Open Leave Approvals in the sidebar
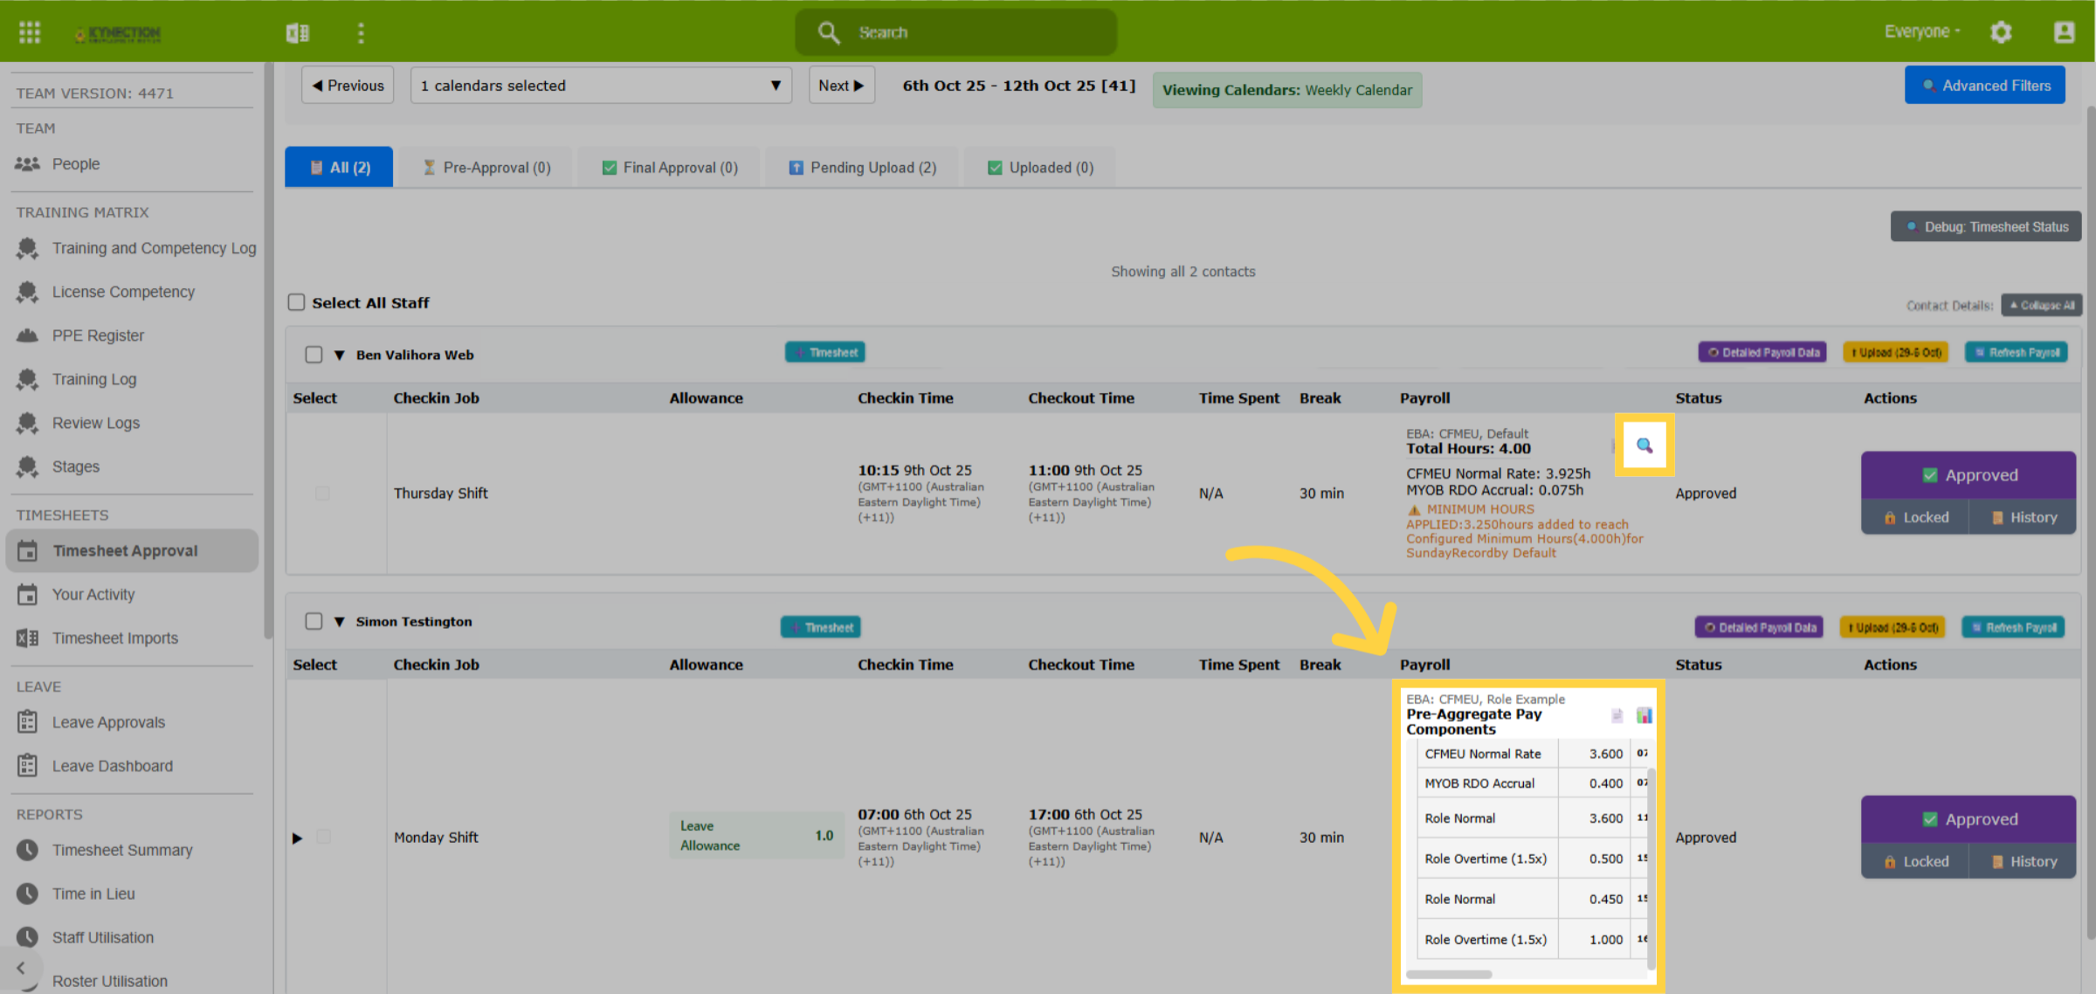The image size is (2096, 994). 108,722
